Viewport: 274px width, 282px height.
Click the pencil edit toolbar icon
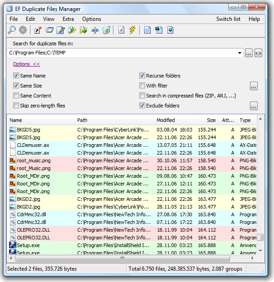(x=61, y=30)
